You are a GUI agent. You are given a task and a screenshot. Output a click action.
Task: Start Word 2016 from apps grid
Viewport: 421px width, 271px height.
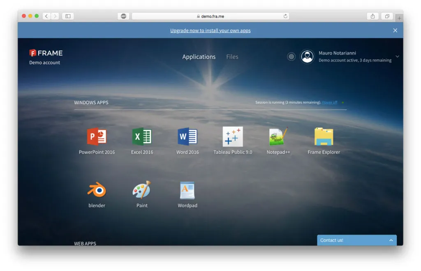click(x=187, y=137)
